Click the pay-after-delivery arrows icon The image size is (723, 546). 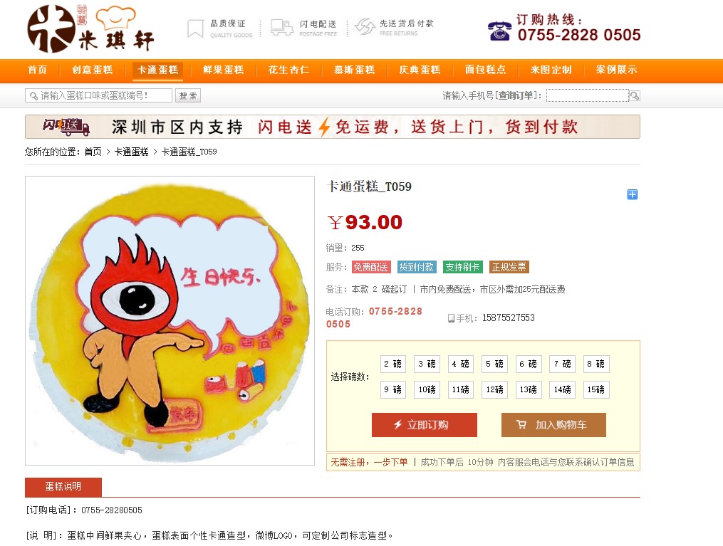click(365, 27)
